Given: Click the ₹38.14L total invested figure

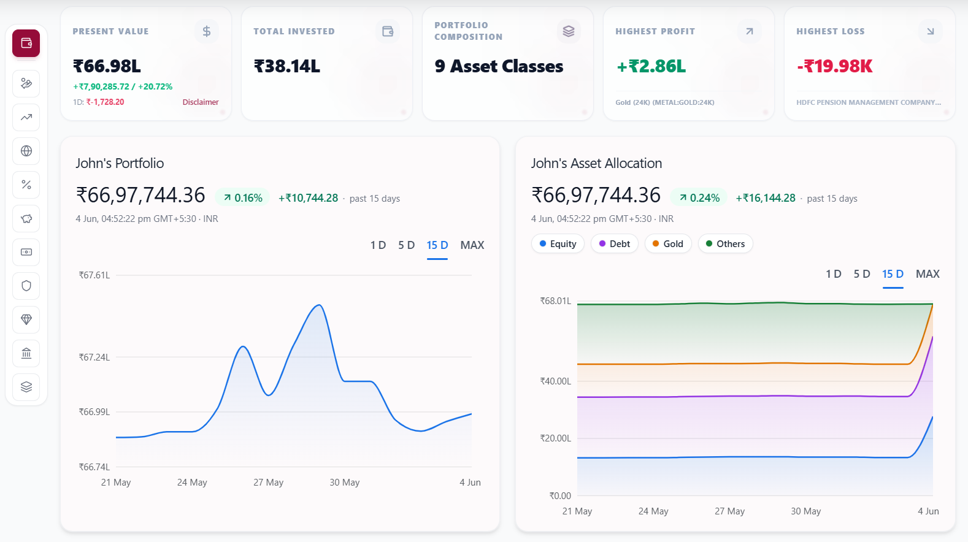Looking at the screenshot, I should pos(287,66).
